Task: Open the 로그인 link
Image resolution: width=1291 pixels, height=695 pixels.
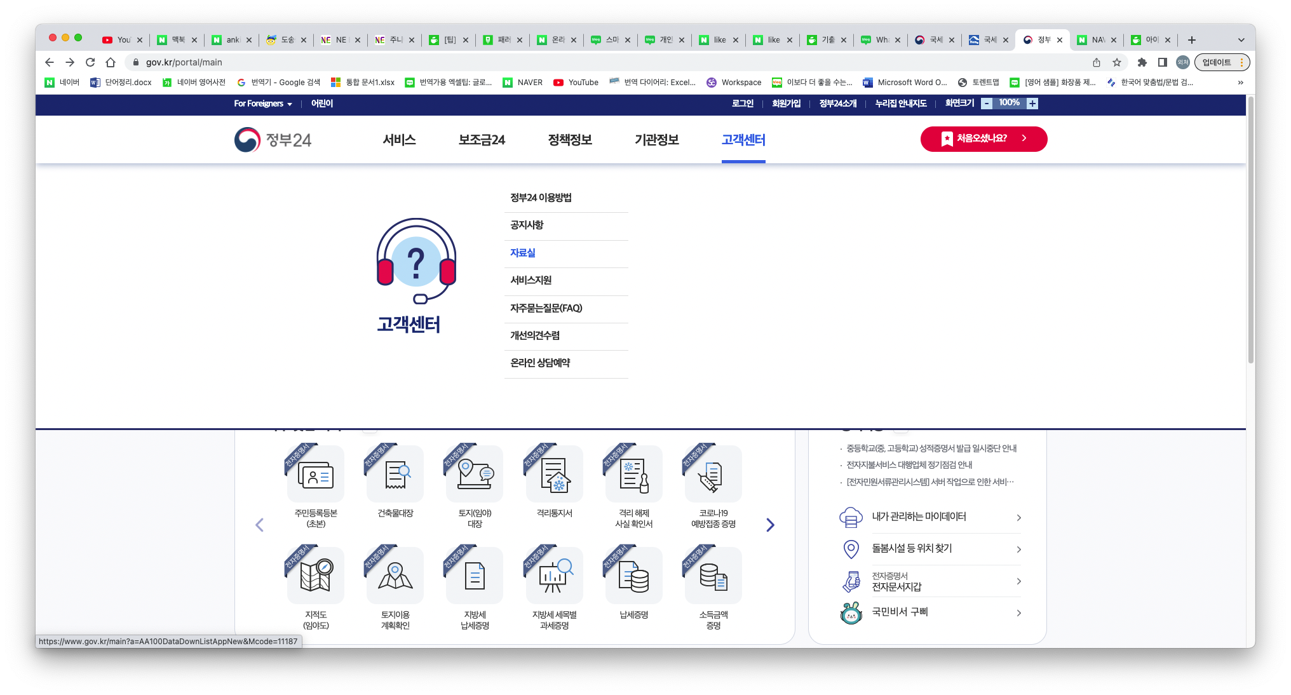Action: 742,104
